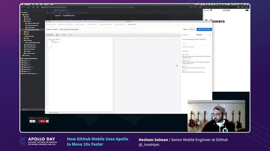Focus the GraphQL Endpoint URL field
Screen dimensions: 270x151
100,29
